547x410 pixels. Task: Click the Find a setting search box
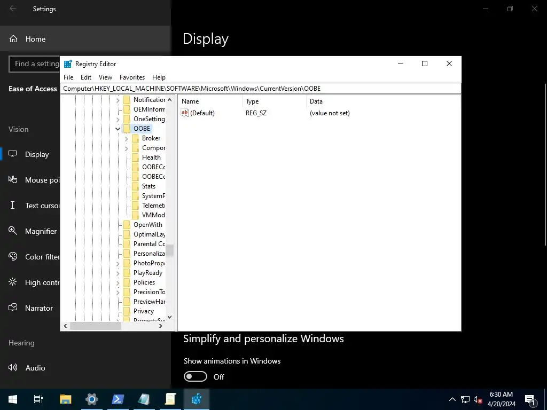tap(35, 64)
